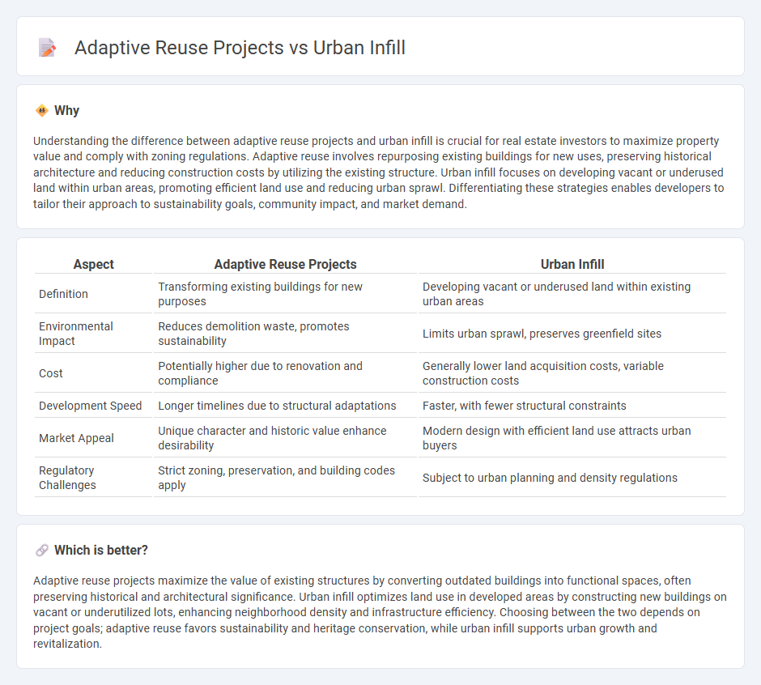Click cell 'Longer timelines due to structural adaptations'

click(x=285, y=406)
